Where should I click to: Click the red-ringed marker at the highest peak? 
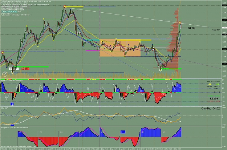tap(65, 6)
